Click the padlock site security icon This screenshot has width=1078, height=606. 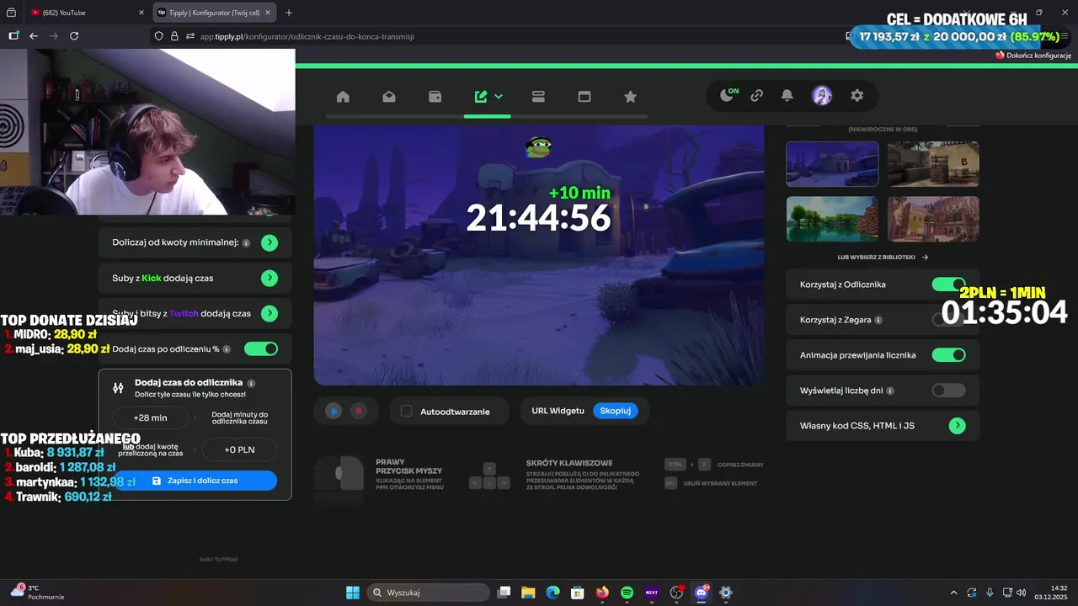pos(173,36)
